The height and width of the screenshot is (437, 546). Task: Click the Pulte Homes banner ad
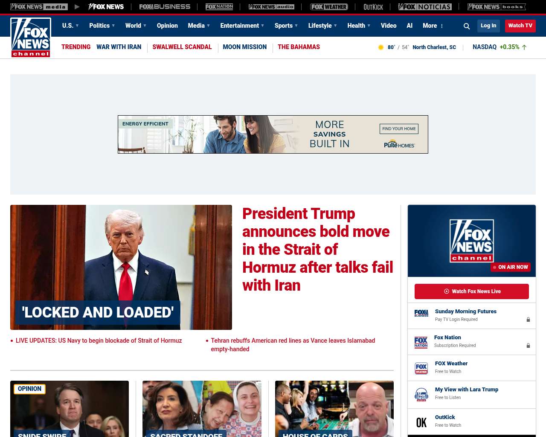[273, 134]
